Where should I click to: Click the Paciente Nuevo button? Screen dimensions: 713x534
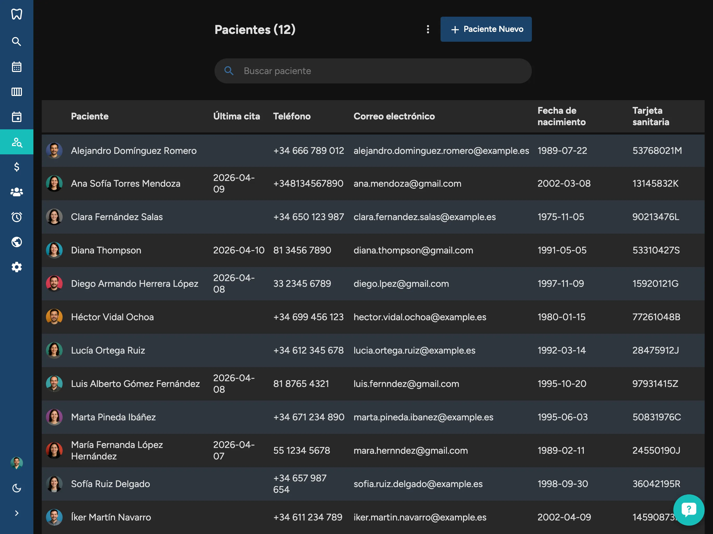tap(486, 29)
